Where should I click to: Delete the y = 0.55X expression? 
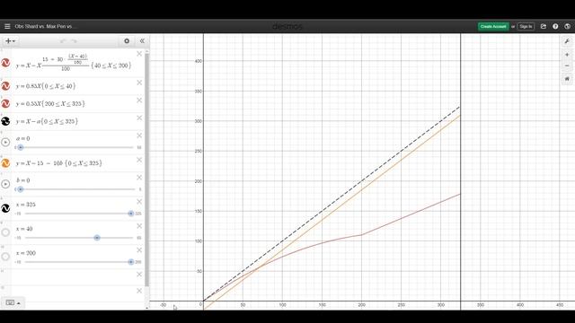click(139, 100)
